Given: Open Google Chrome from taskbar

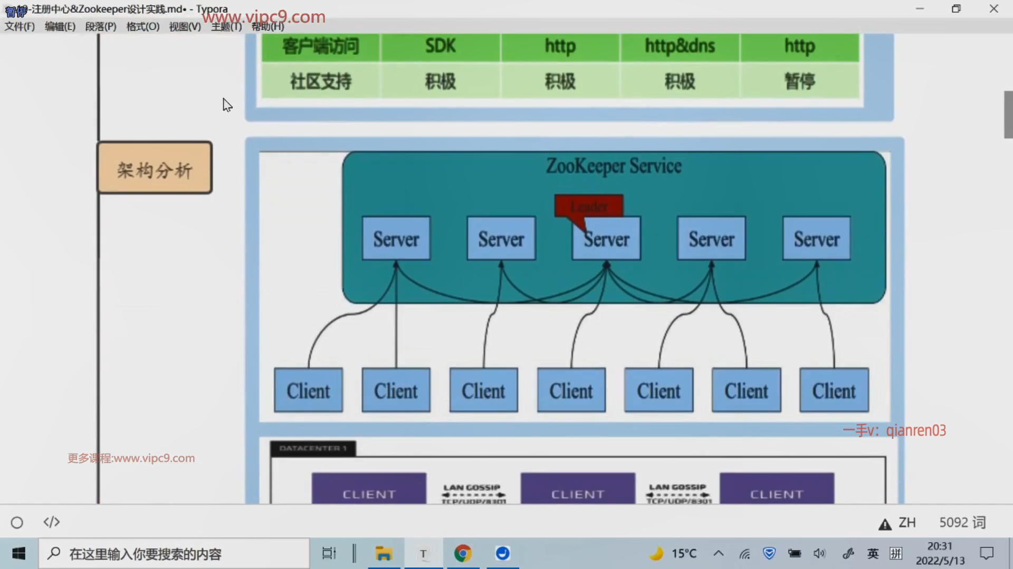Looking at the screenshot, I should pos(463,553).
